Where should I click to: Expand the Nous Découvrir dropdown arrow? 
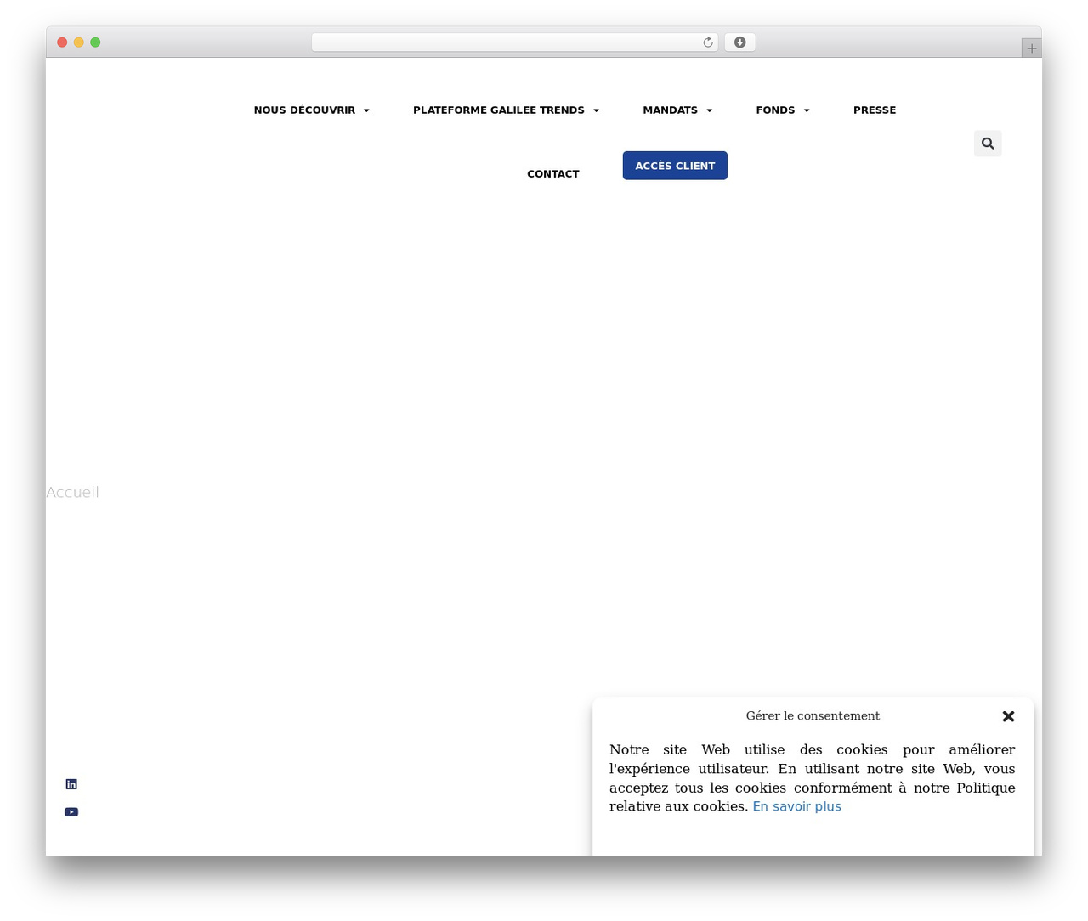(x=366, y=110)
